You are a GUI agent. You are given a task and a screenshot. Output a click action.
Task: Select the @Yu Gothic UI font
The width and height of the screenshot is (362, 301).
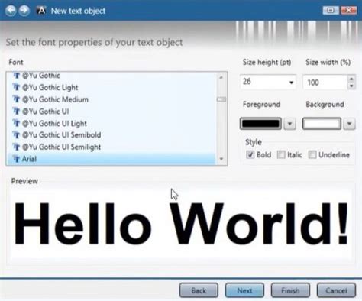point(111,112)
